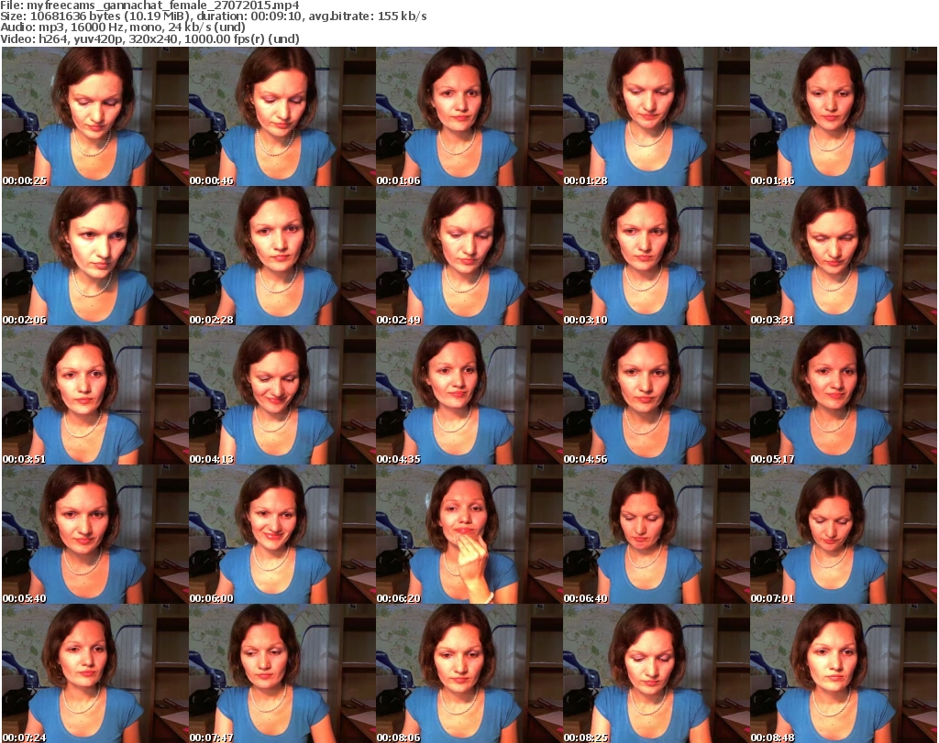The width and height of the screenshot is (939, 743).
Task: Click the file name line beginning 'File:'
Action: click(149, 5)
